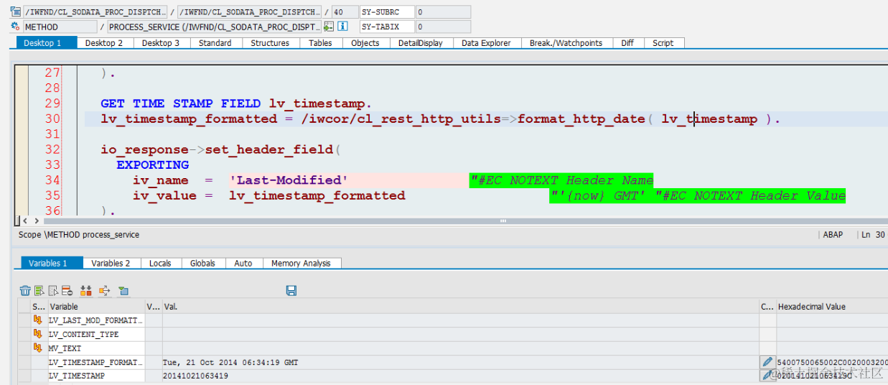The height and width of the screenshot is (385, 888).
Task: Click the 'Last-Modified' string literal in code
Action: tap(289, 180)
